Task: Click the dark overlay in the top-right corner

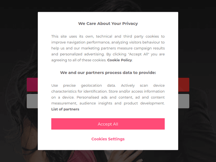Action: pos(207,7)
